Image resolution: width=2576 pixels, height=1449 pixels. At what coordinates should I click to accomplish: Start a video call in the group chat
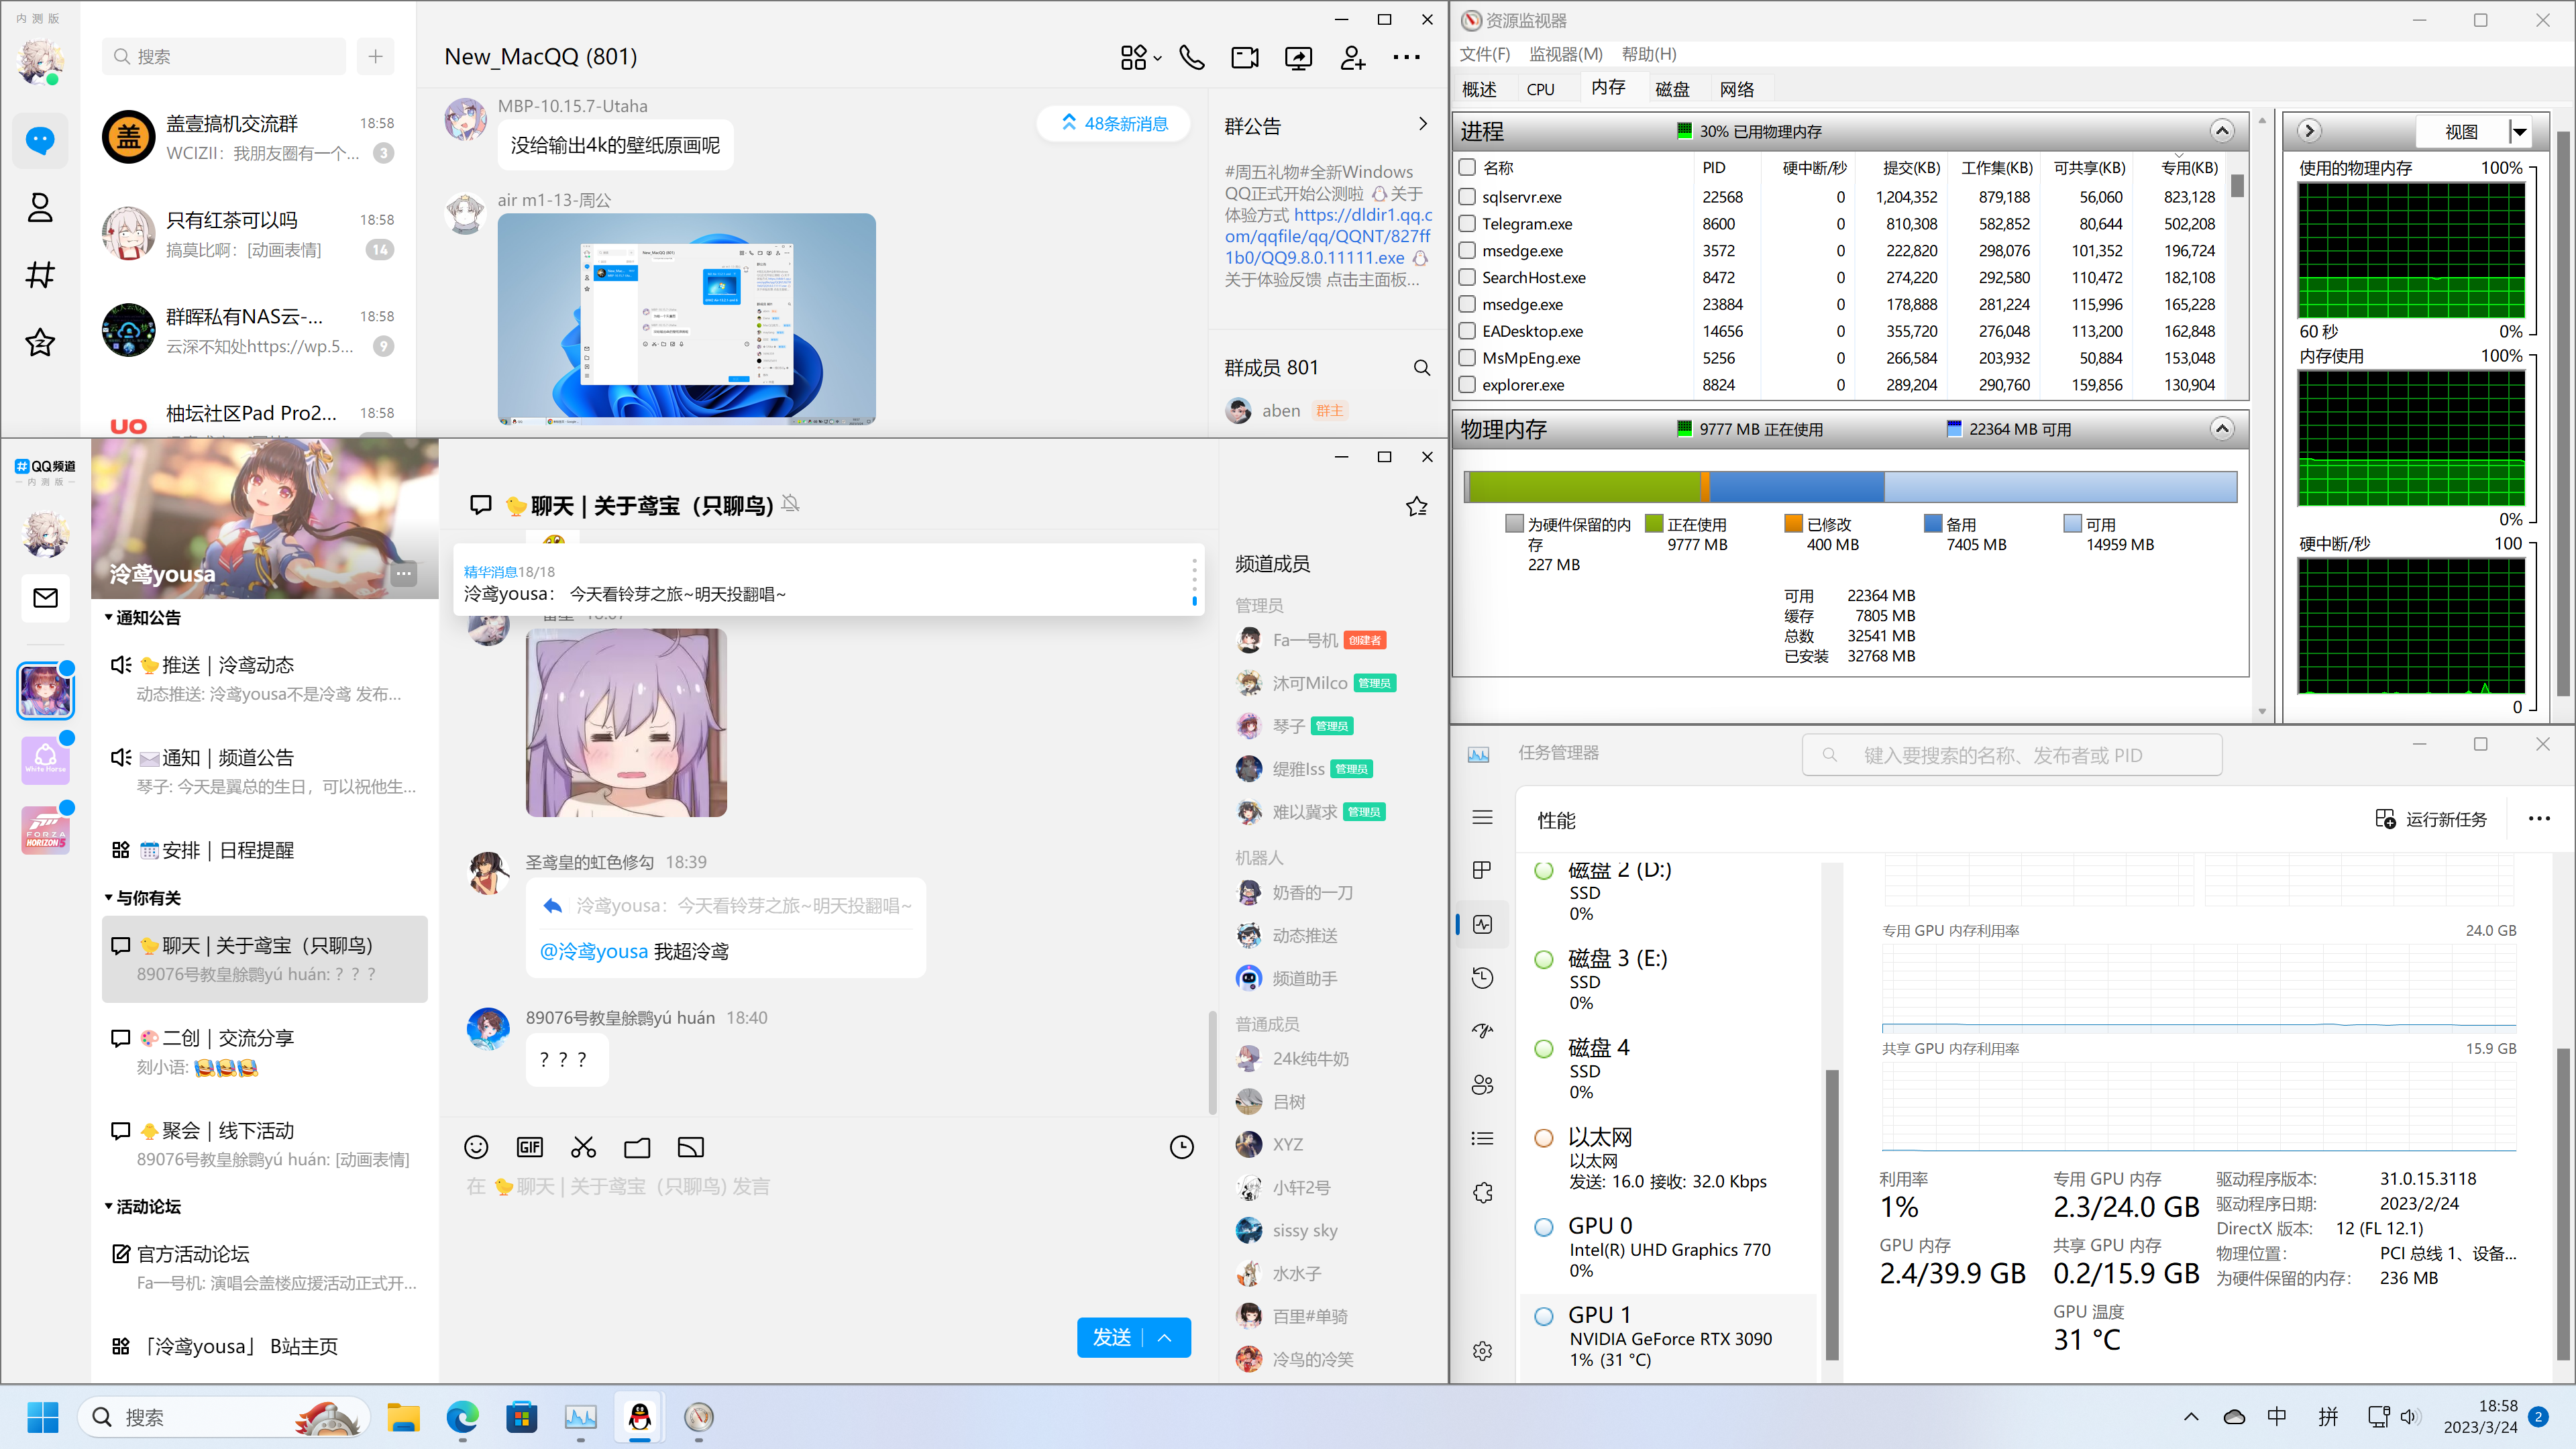pyautogui.click(x=1245, y=57)
